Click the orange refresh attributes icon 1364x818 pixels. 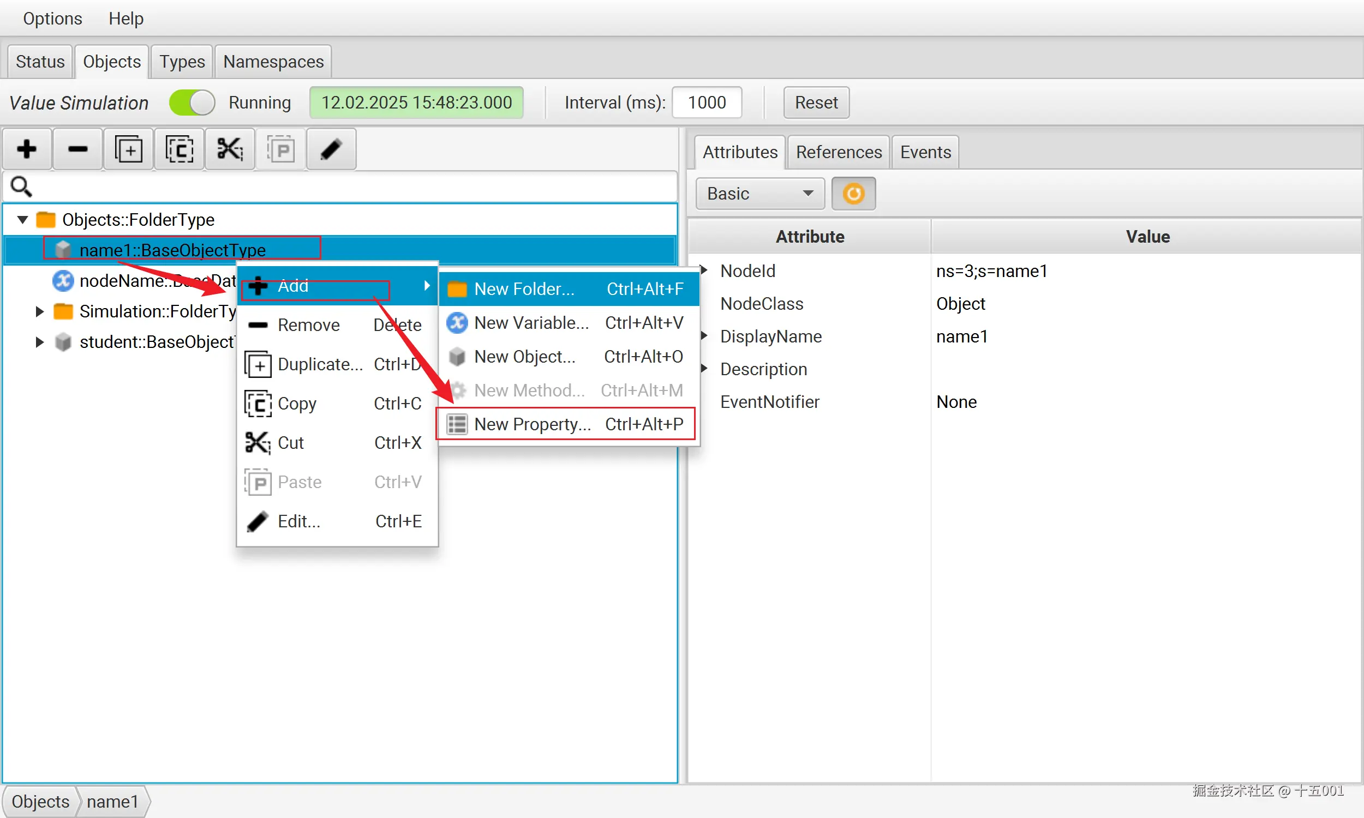pyautogui.click(x=853, y=194)
